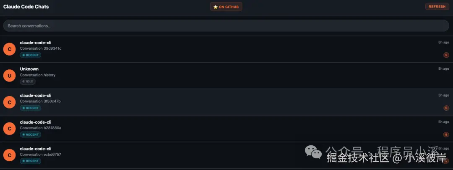Click the Recent tag on conversation 39d9341c
This screenshot has height=170, width=453.
pyautogui.click(x=30, y=55)
